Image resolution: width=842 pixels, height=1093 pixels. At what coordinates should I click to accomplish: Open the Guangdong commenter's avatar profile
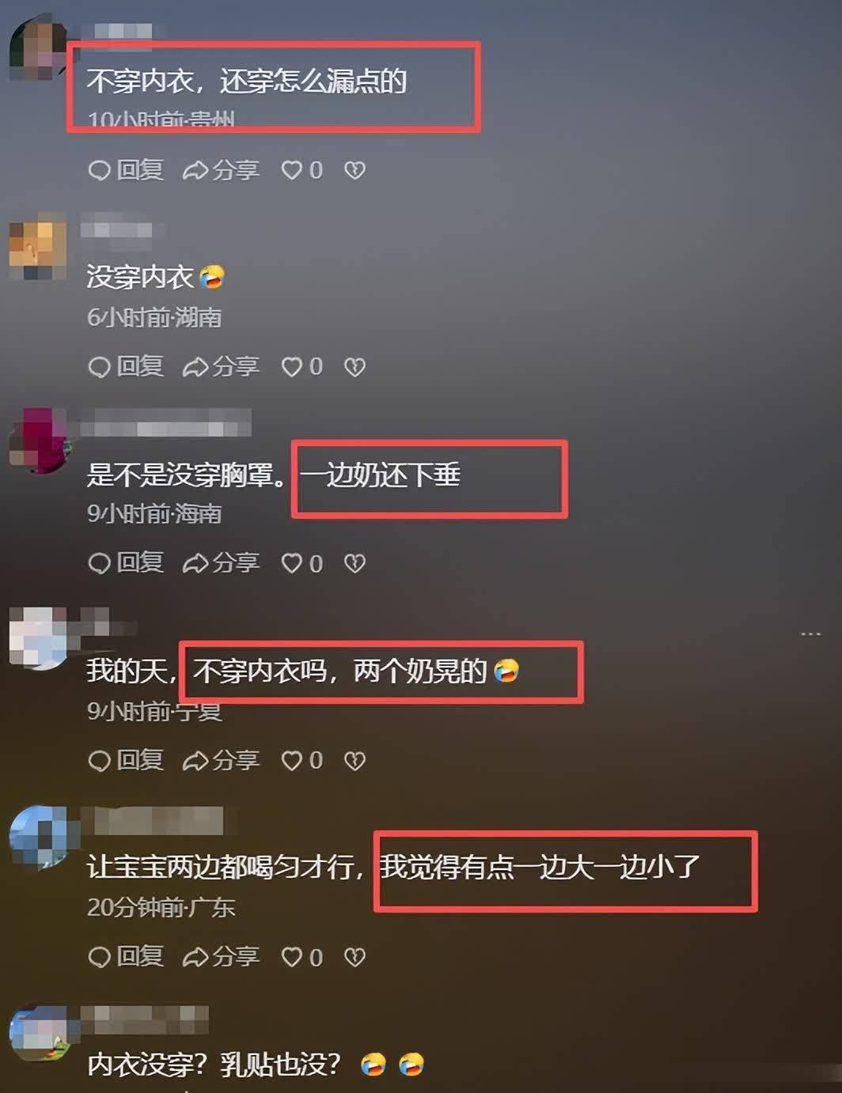click(39, 838)
